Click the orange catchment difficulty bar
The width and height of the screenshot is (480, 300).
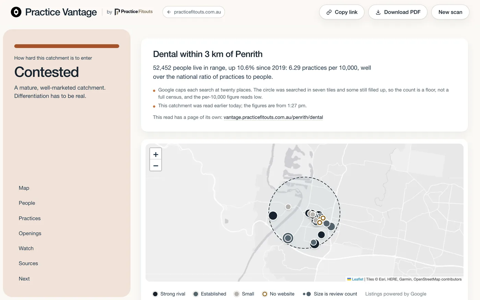coord(67,46)
